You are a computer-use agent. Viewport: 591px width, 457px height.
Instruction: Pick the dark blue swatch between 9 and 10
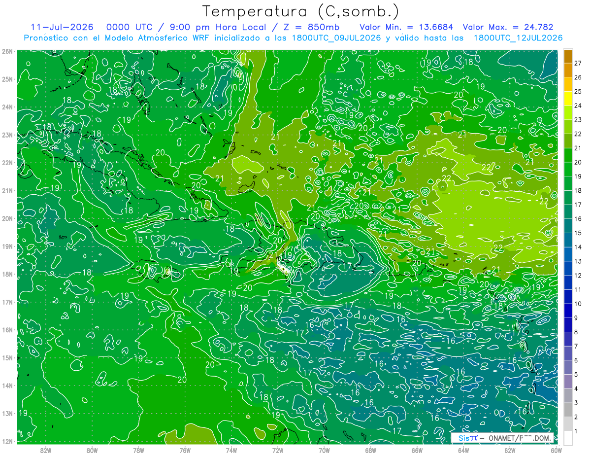point(568,311)
